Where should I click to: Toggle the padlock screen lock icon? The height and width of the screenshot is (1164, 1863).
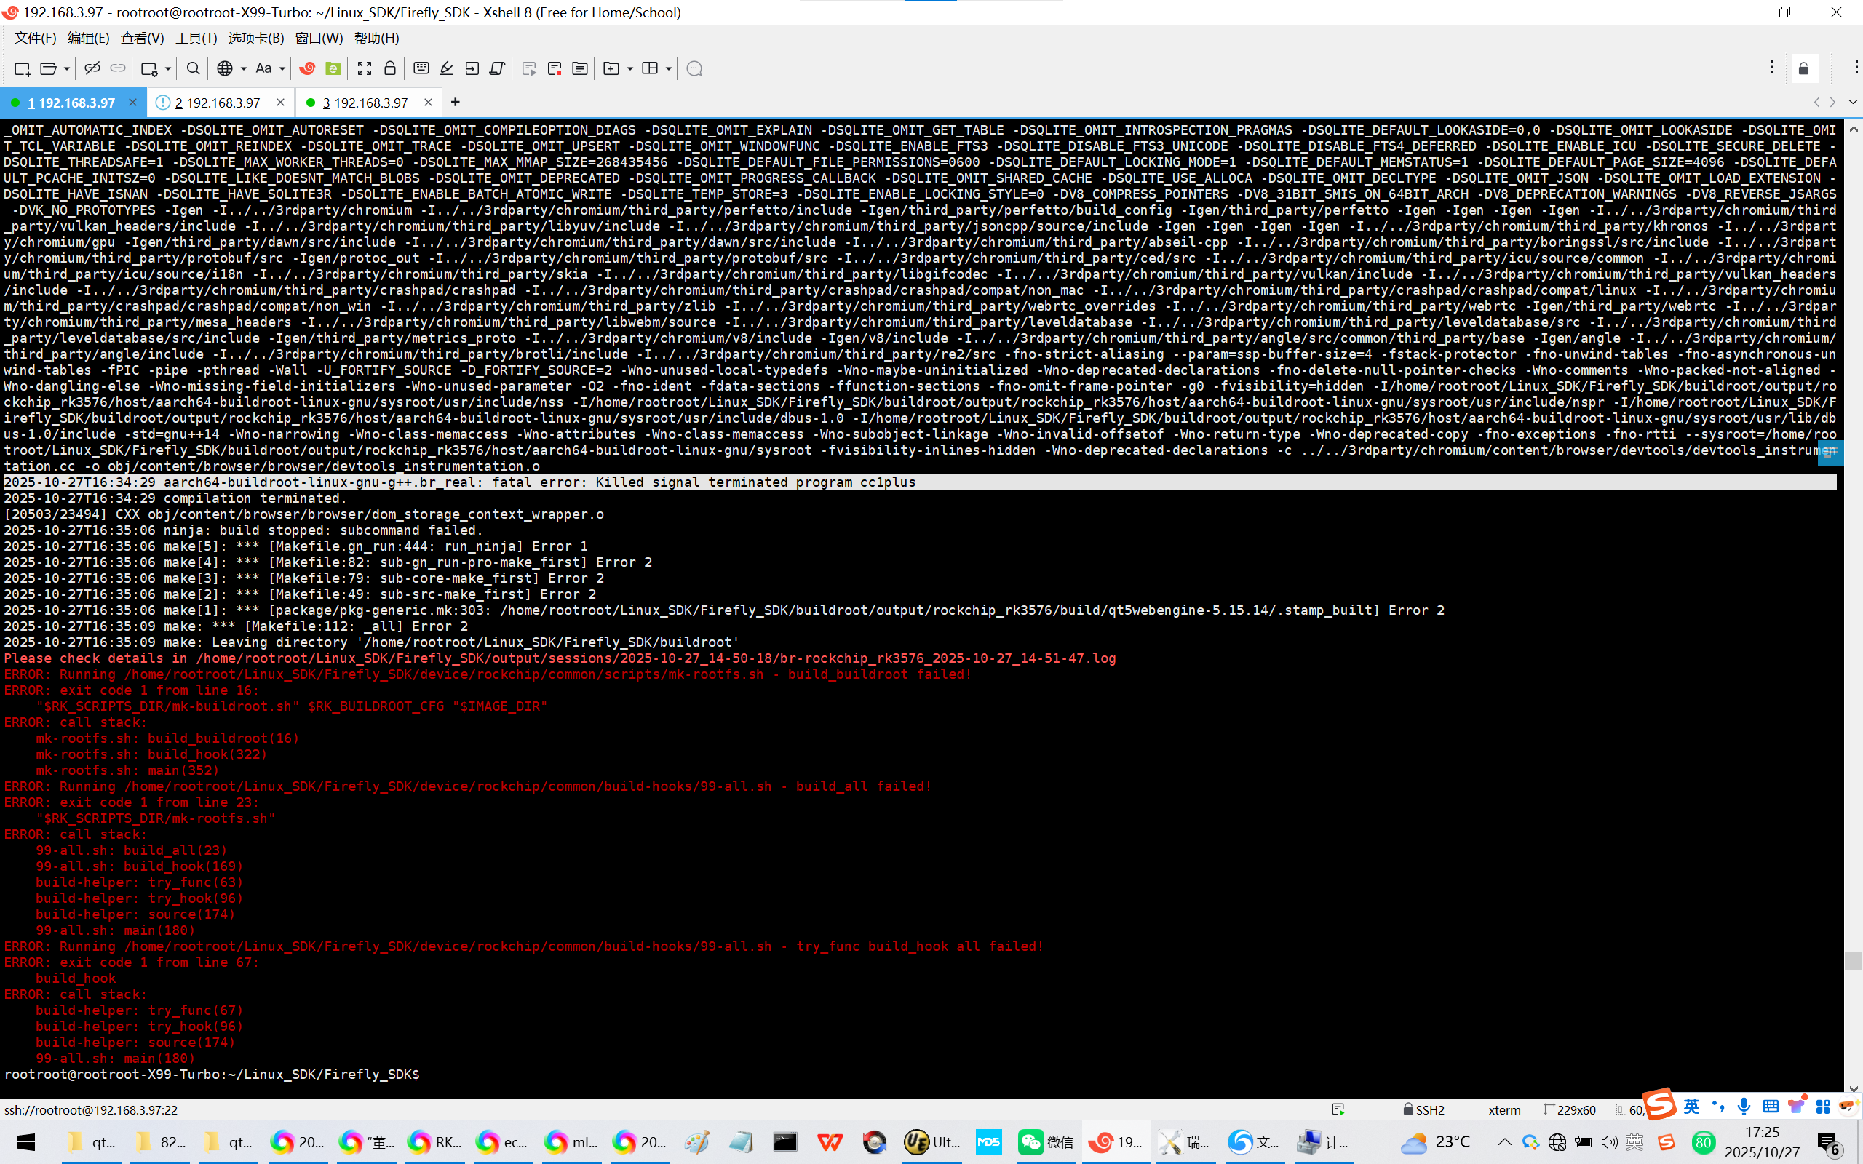[390, 68]
